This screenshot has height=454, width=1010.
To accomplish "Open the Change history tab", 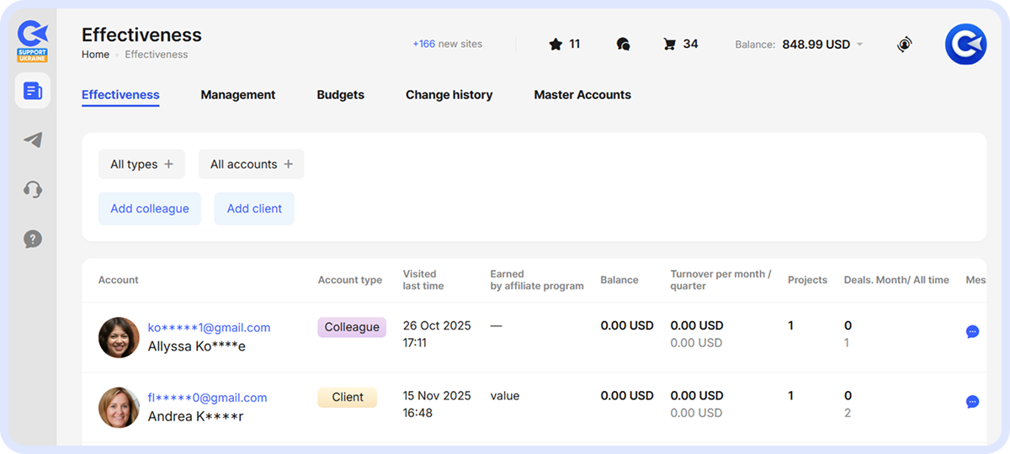I will [x=449, y=95].
